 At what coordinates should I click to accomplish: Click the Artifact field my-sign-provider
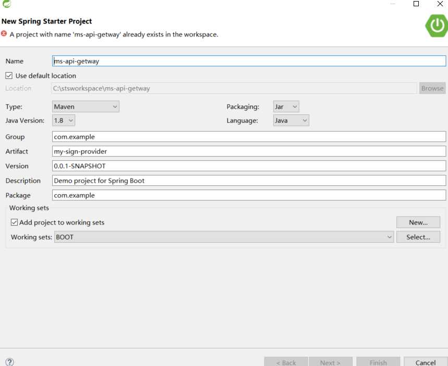(249, 151)
